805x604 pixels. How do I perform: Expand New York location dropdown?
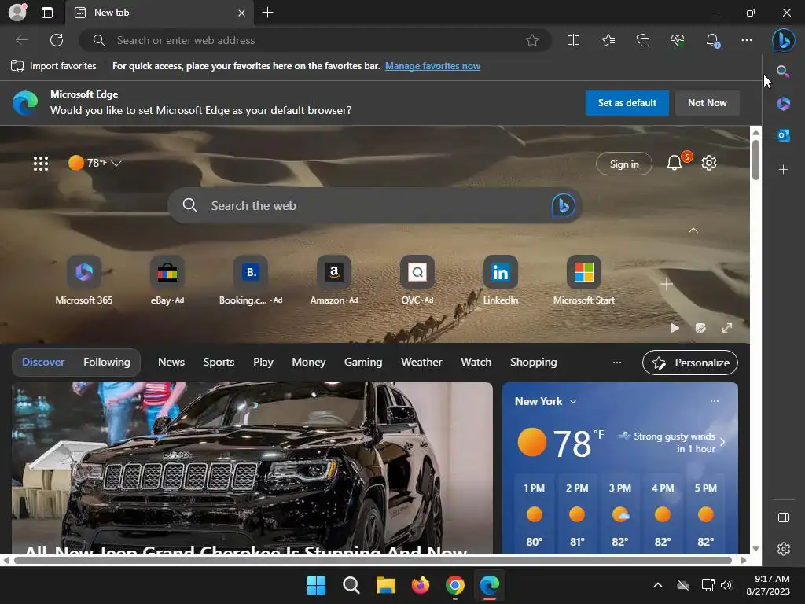coord(573,402)
